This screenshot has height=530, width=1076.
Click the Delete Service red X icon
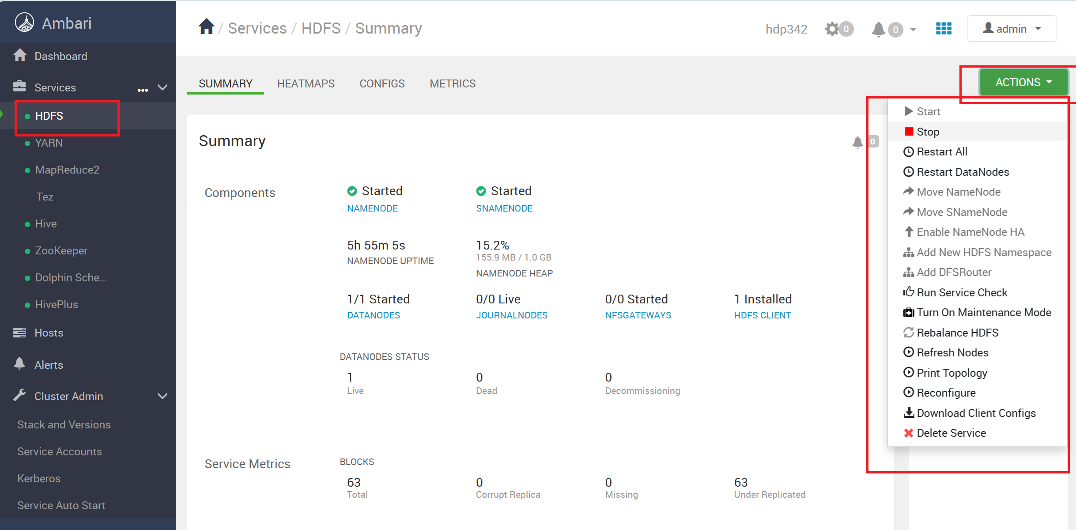pyautogui.click(x=909, y=433)
